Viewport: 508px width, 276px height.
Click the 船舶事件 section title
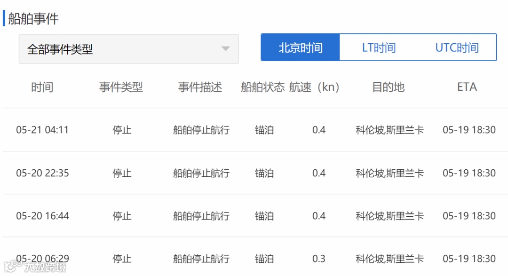33,18
